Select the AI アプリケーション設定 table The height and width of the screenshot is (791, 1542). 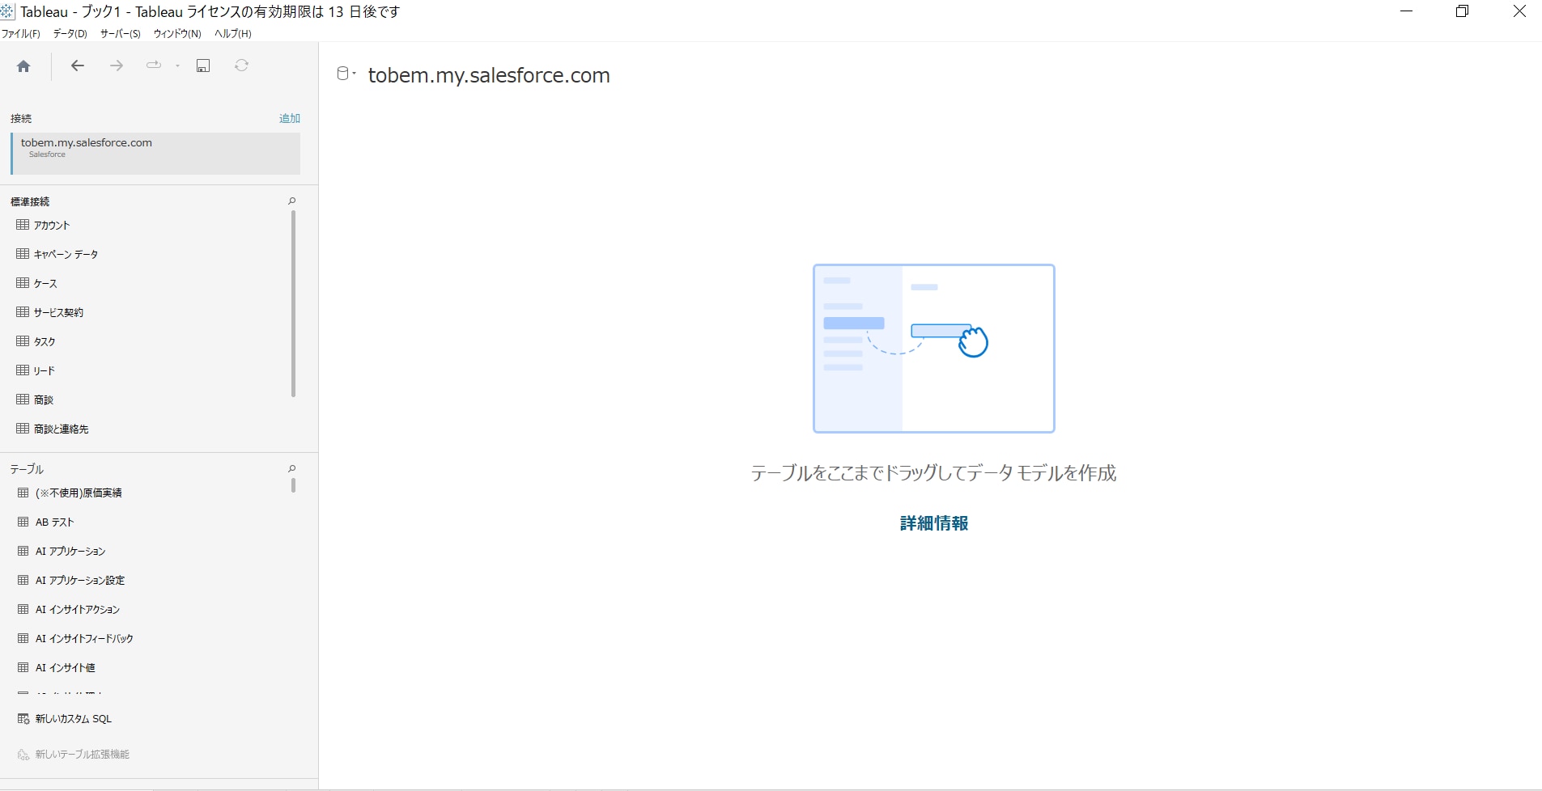[79, 581]
